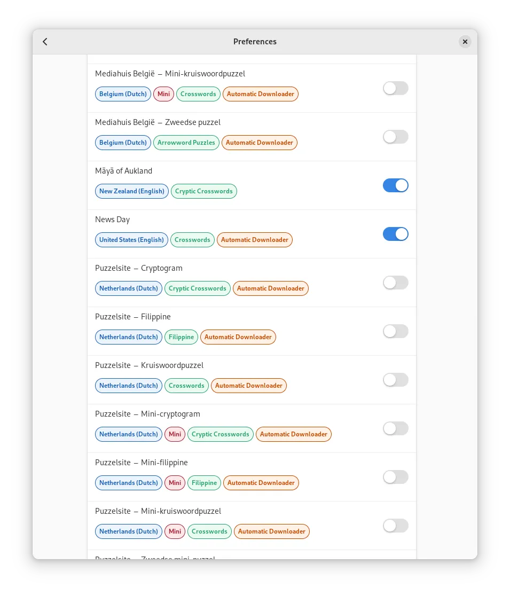Switch on Puzzelsite Filippine
This screenshot has width=510, height=595.
point(395,331)
